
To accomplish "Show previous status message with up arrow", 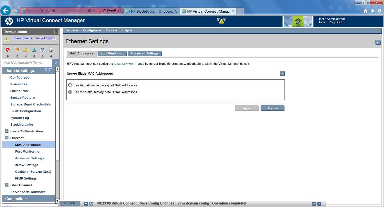I will [x=86, y=204].
